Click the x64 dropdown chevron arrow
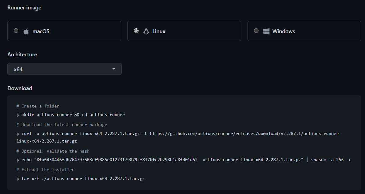This screenshot has width=365, height=194. click(x=114, y=69)
